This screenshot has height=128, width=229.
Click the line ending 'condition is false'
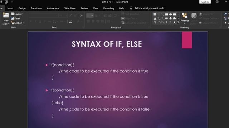pos(104,109)
